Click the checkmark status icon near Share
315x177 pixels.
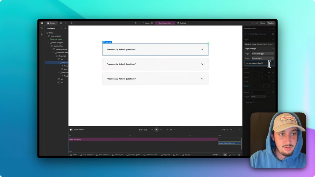coord(253,23)
